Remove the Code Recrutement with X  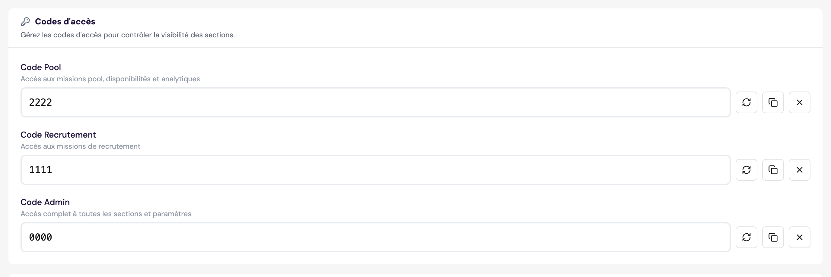click(x=799, y=170)
